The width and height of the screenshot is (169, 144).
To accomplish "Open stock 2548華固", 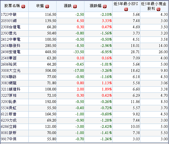I will click(9, 58).
